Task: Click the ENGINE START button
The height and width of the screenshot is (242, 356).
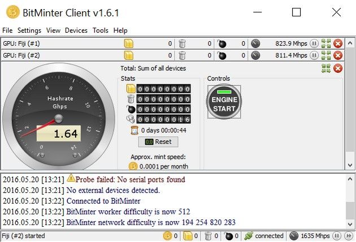Action: [224, 102]
